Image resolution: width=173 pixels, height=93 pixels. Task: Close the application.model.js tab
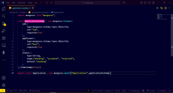[x=33, y=8]
